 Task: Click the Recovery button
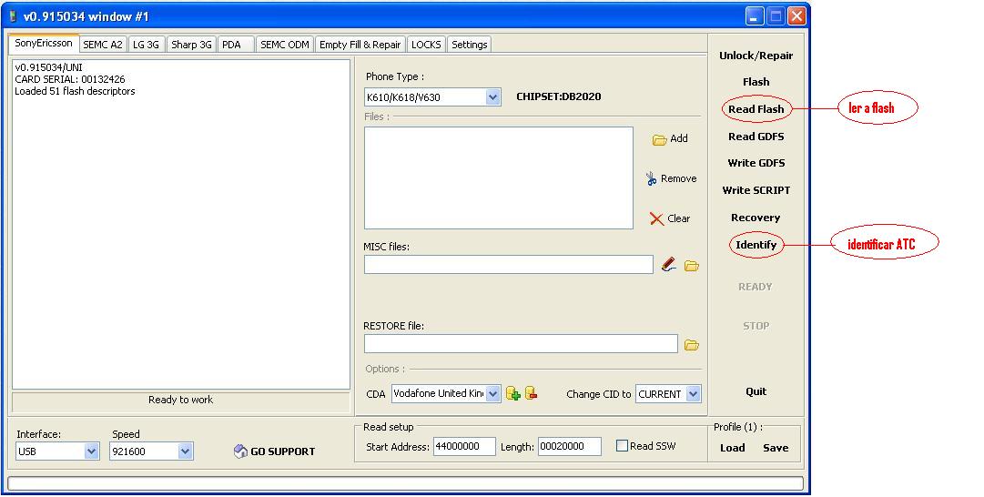[756, 218]
